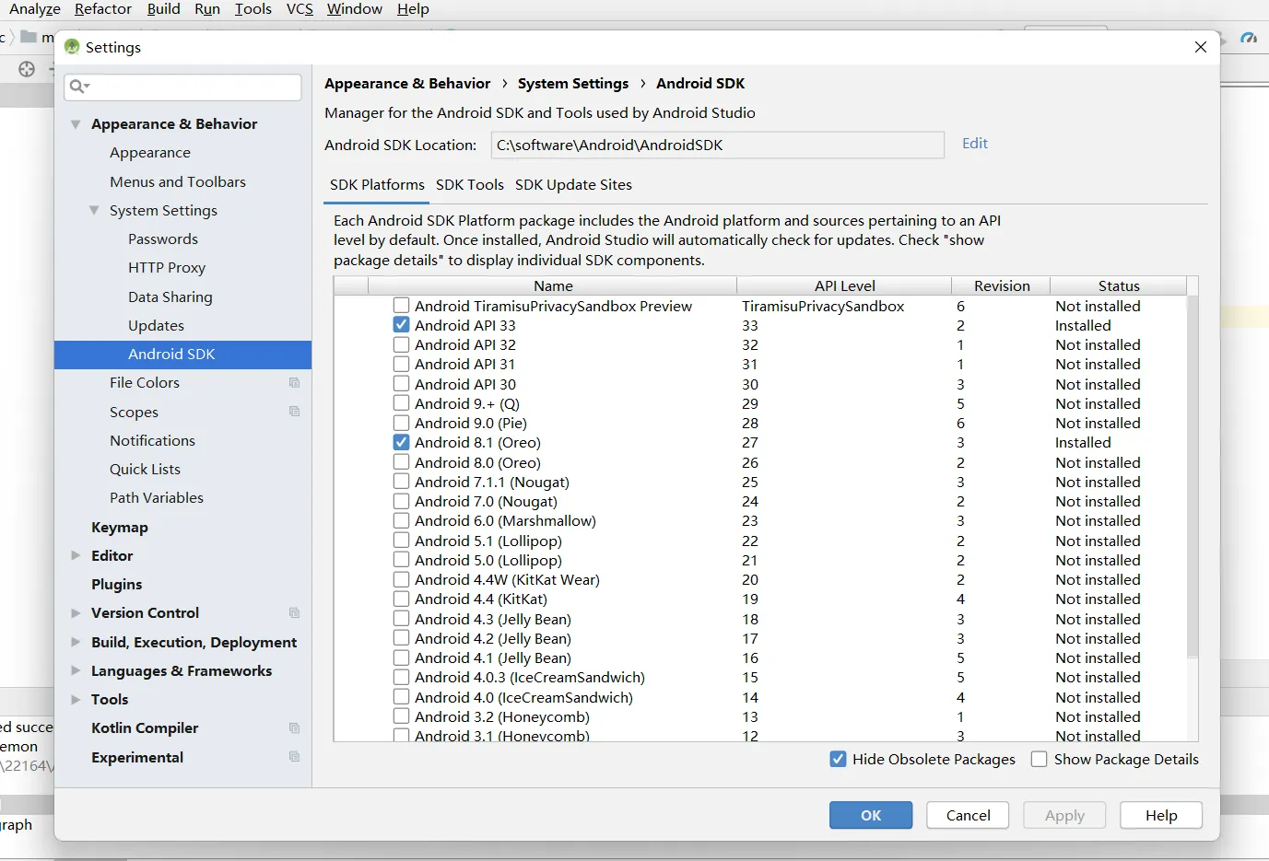1269x861 pixels.
Task: Open Quick Lists settings page
Action: click(x=145, y=470)
